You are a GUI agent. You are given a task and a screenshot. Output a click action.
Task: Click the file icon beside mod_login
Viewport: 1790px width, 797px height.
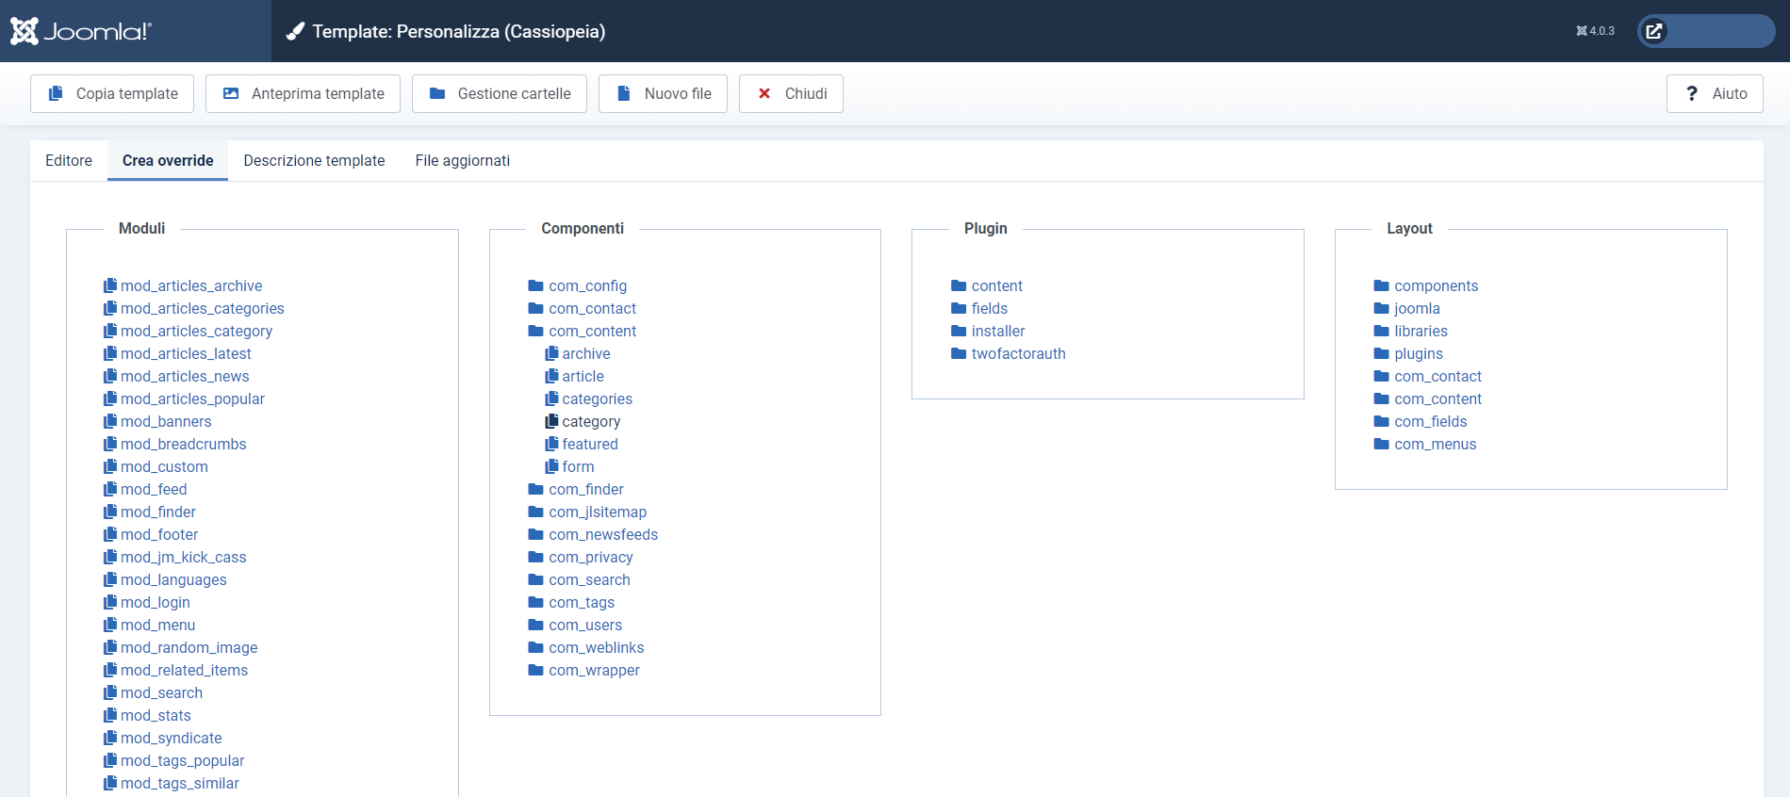coord(110,602)
